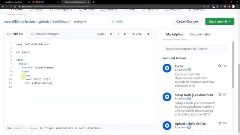Close the first 'paullabkorea' browser tab
The width and height of the screenshot is (240, 135).
pyautogui.click(x=29, y=2)
